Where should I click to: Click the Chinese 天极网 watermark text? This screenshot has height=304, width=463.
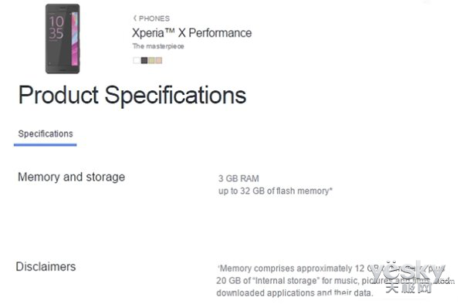coord(409,288)
